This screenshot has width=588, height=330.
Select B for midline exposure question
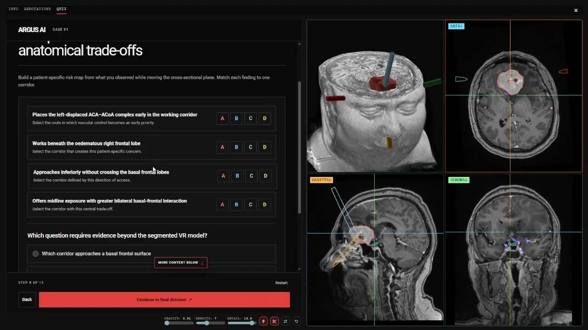click(x=237, y=204)
